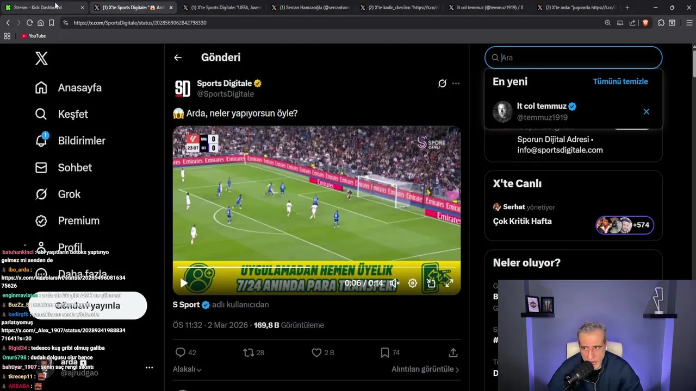Viewport: 696px width, 391px height.
Task: Expand the video to fullscreen
Action: pos(449,283)
